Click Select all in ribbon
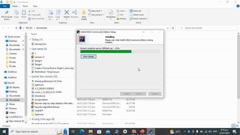 click(x=135, y=11)
